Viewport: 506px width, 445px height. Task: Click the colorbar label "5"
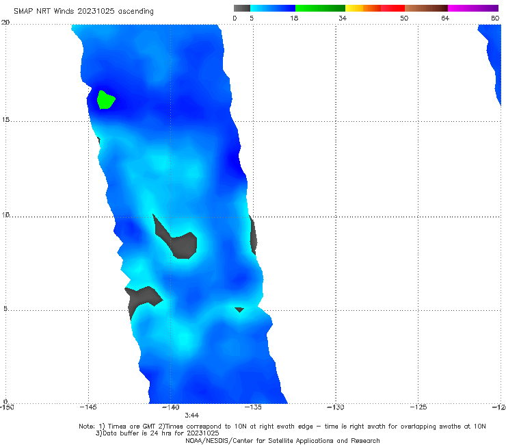click(252, 18)
